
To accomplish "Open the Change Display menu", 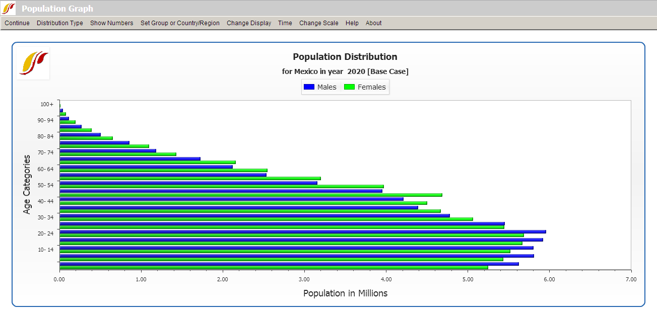I will pyautogui.click(x=249, y=23).
